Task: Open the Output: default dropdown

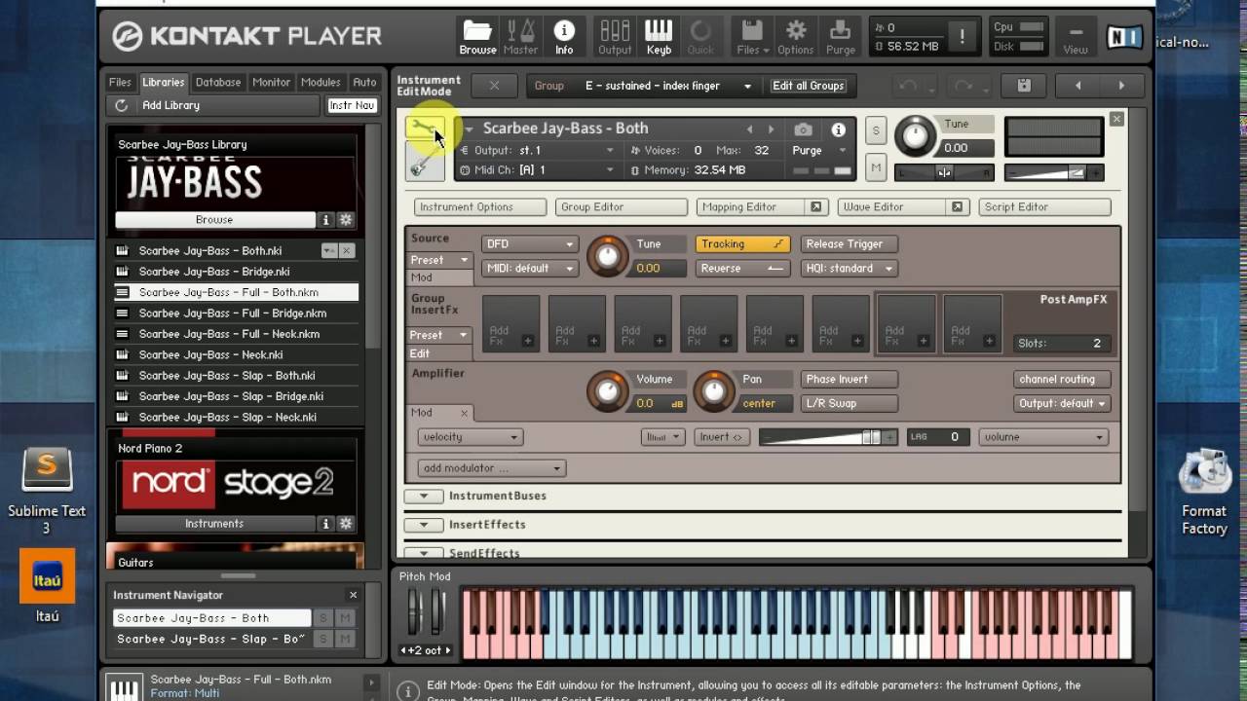Action: [1062, 403]
